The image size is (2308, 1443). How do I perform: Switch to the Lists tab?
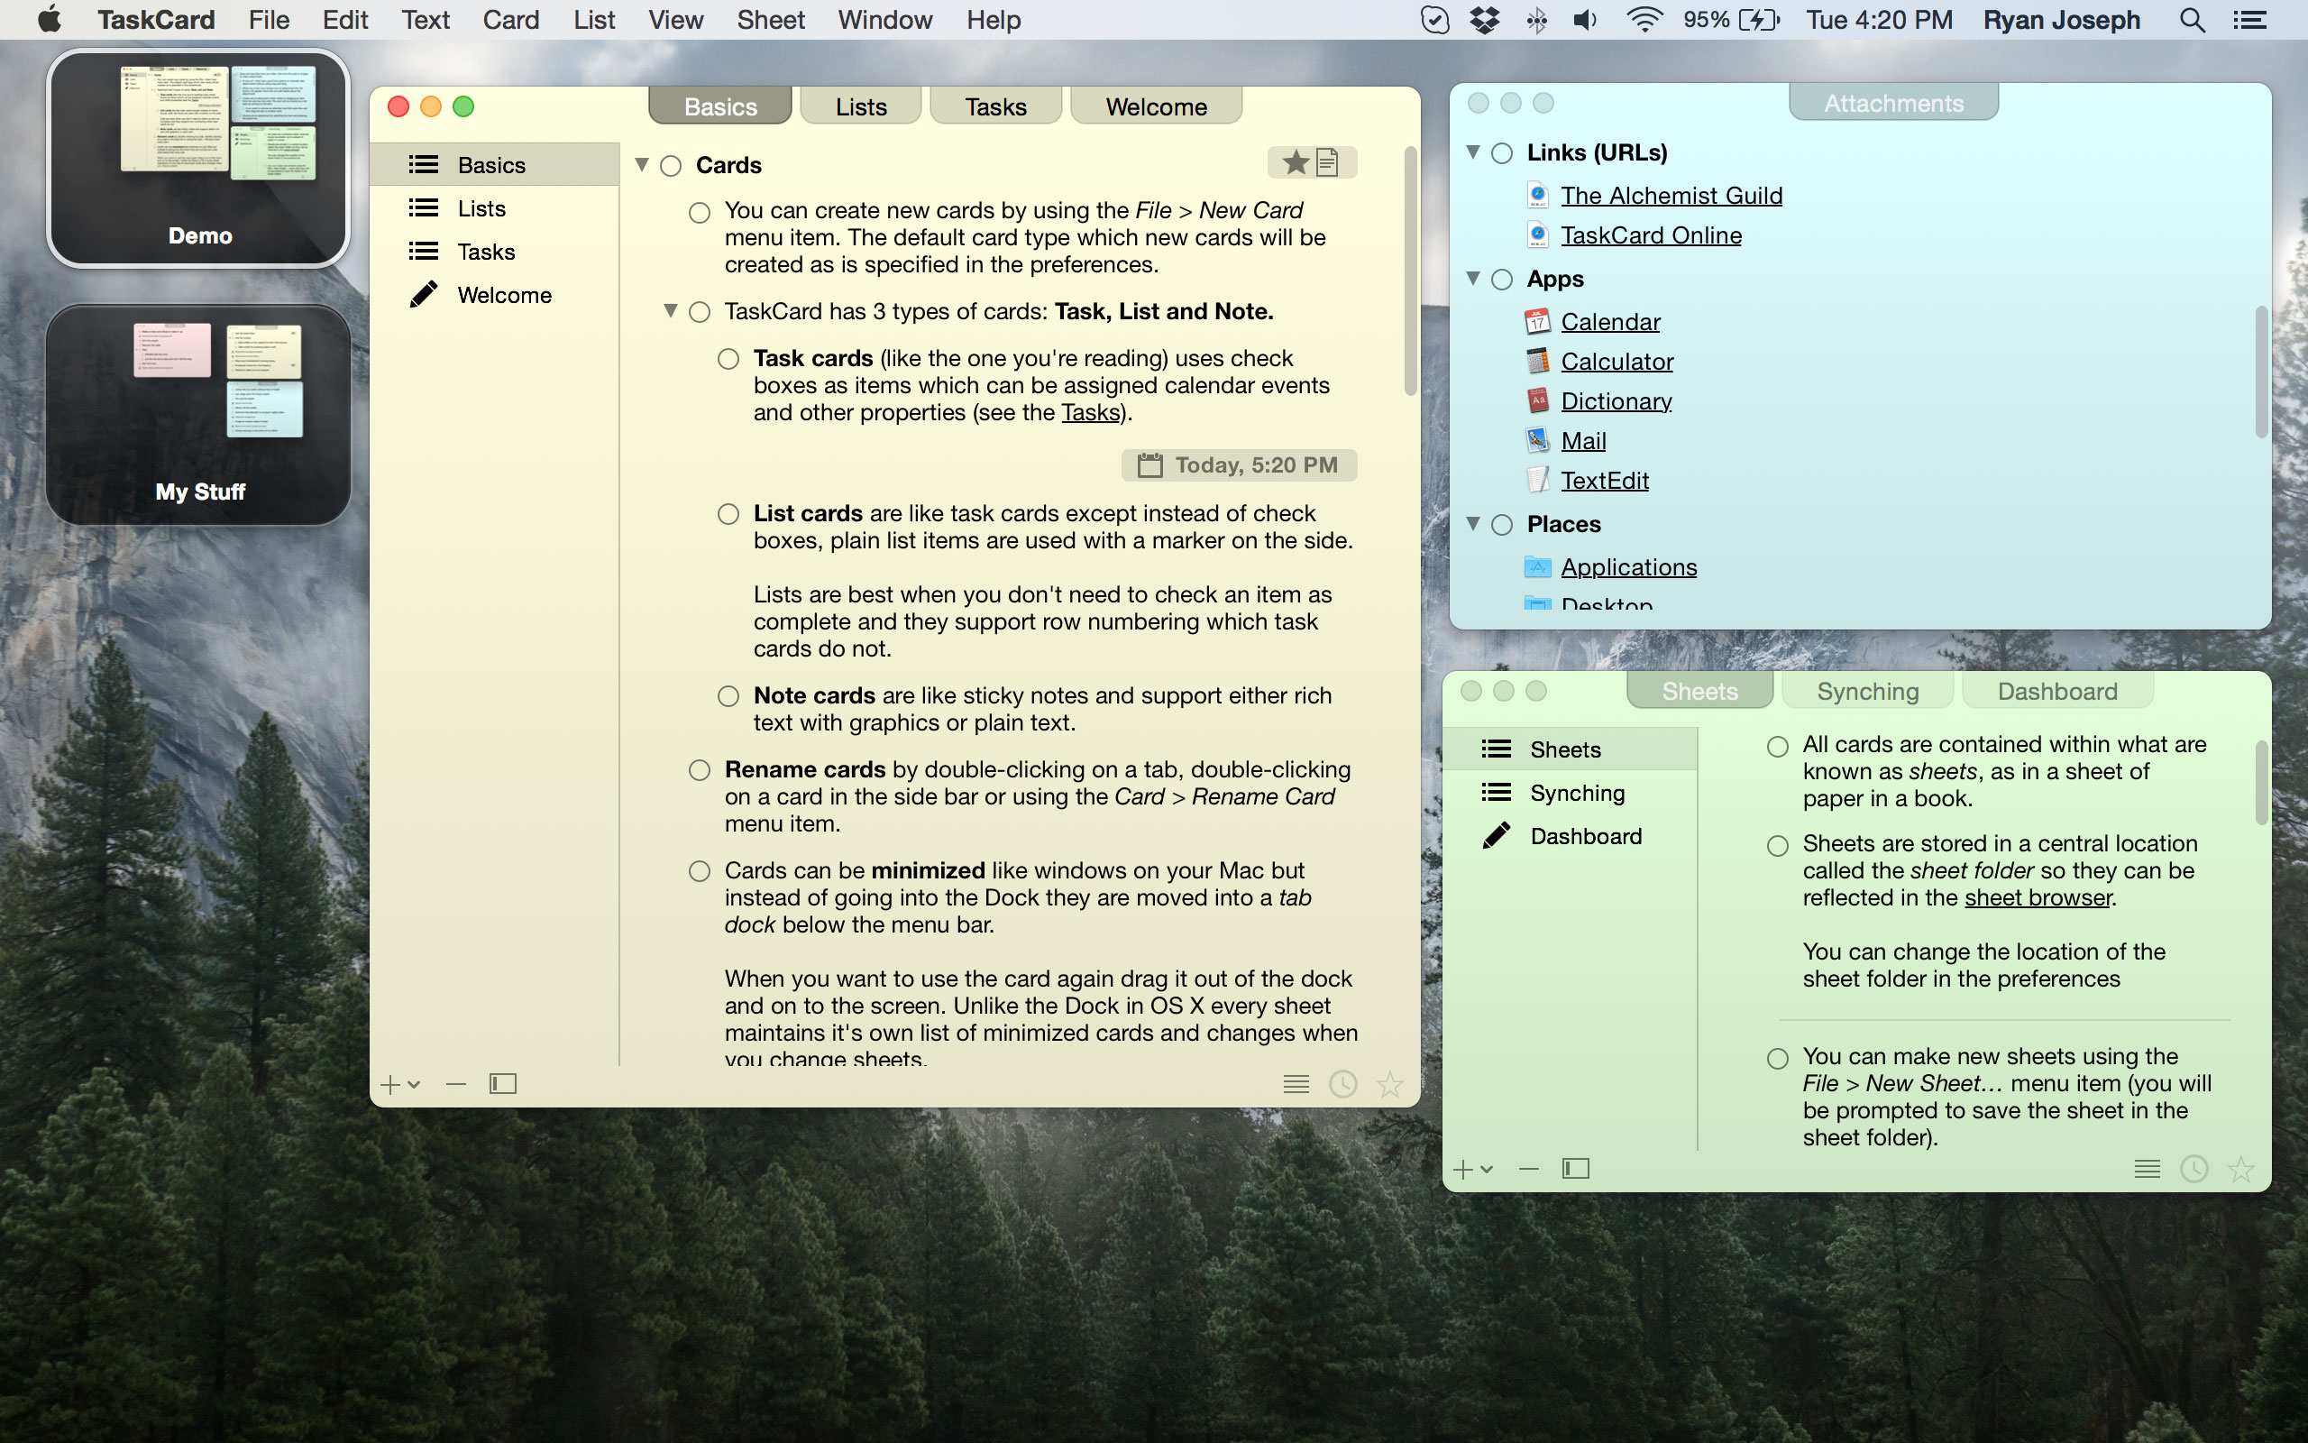coord(861,106)
